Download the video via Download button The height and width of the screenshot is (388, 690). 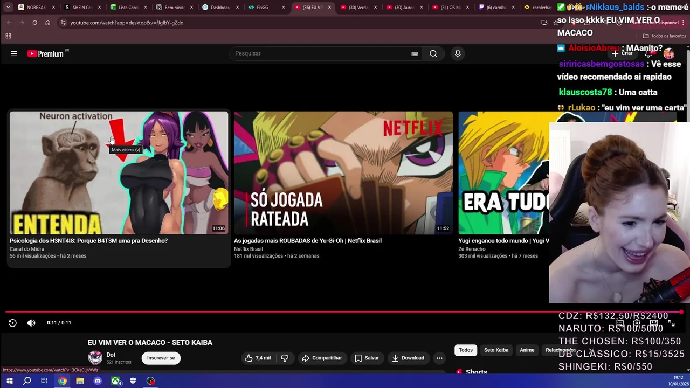[408, 358]
